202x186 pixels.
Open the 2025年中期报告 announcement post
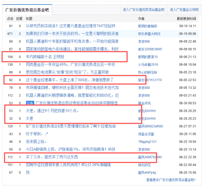[x=77, y=103]
